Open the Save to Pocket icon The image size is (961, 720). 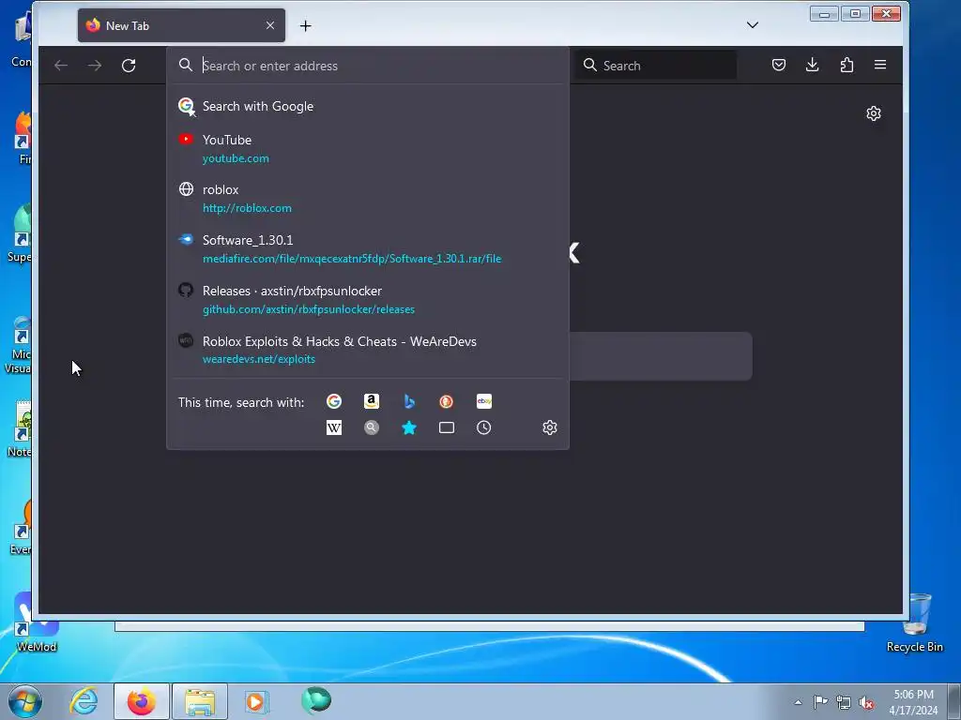(x=778, y=65)
